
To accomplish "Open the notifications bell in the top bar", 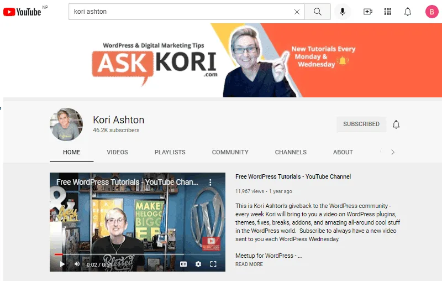I will click(408, 12).
